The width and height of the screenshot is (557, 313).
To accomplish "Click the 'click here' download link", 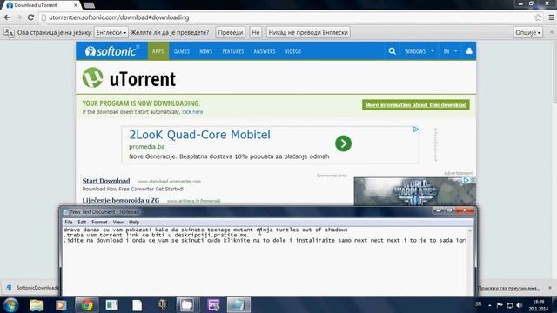I will [x=192, y=112].
